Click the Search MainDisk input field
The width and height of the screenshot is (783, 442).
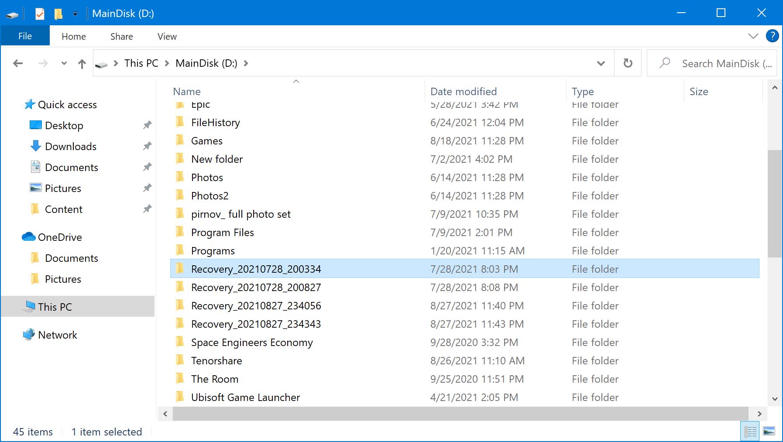(x=712, y=63)
